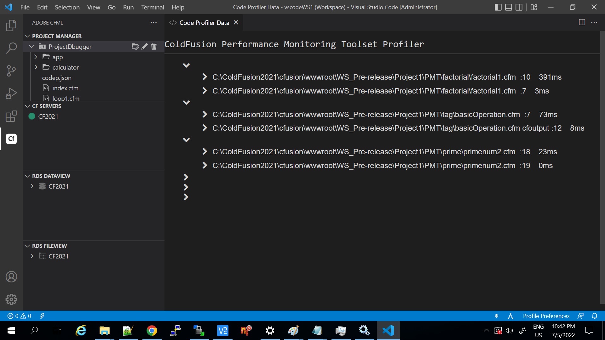
Task: Toggle RDS DATAVIEW section open or closed
Action: (x=27, y=176)
